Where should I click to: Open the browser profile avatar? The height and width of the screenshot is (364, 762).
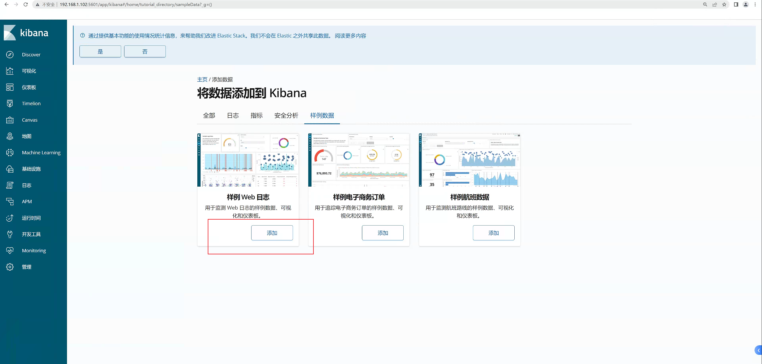coord(746,4)
